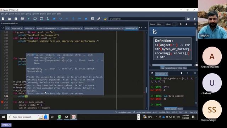Image resolution: width=227 pixels, height=128 pixels.
Task: Start debugging with the Debug file icon
Action: pyautogui.click(x=54, y=19)
